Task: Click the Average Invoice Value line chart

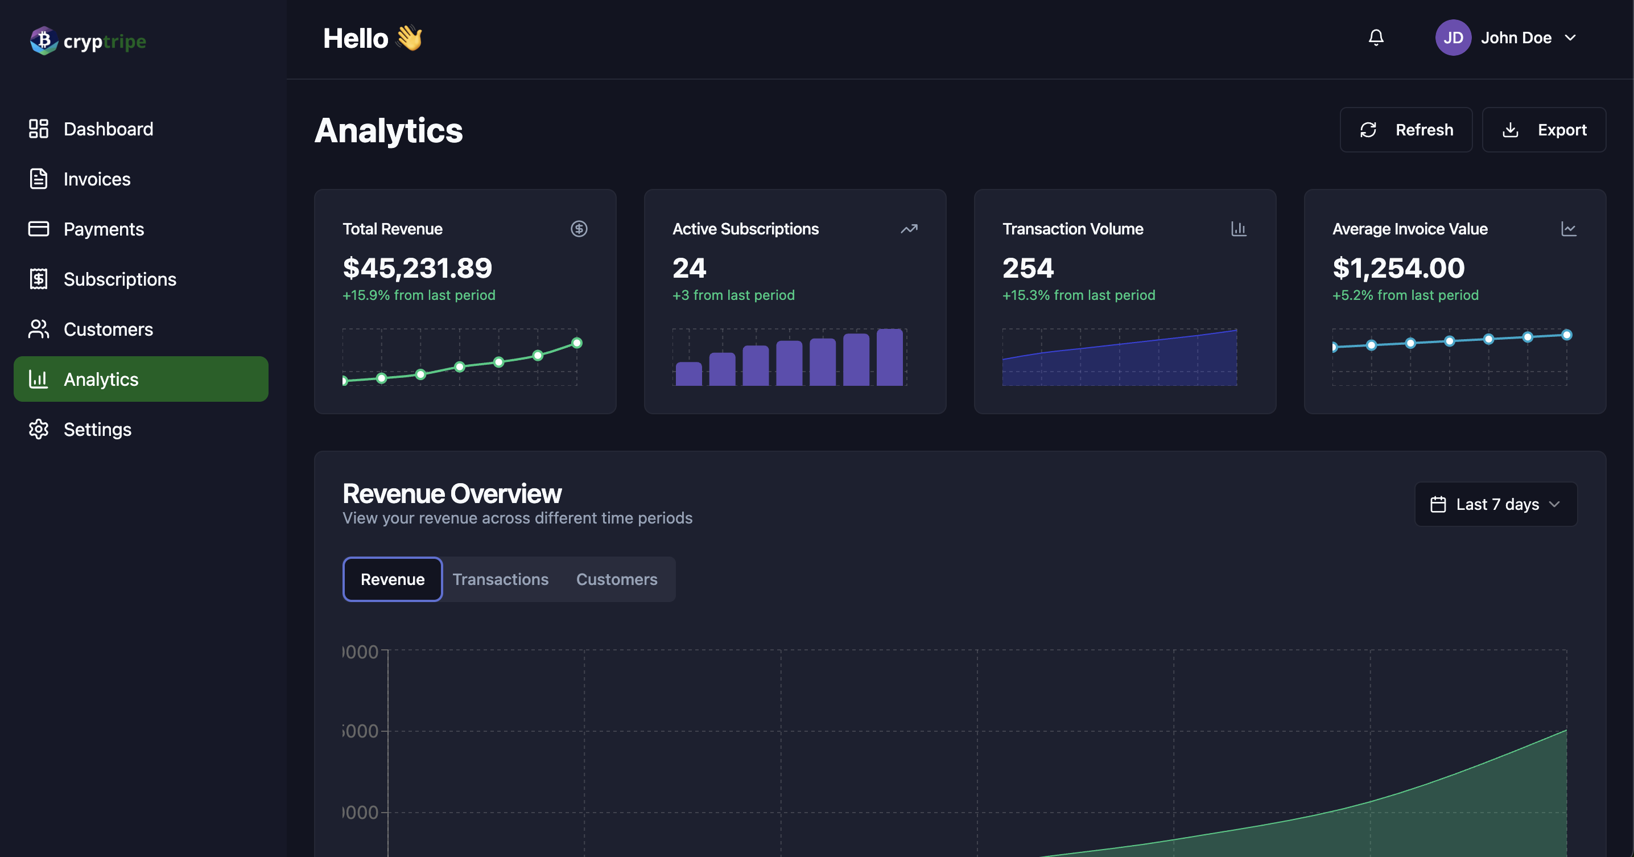Action: point(1451,357)
